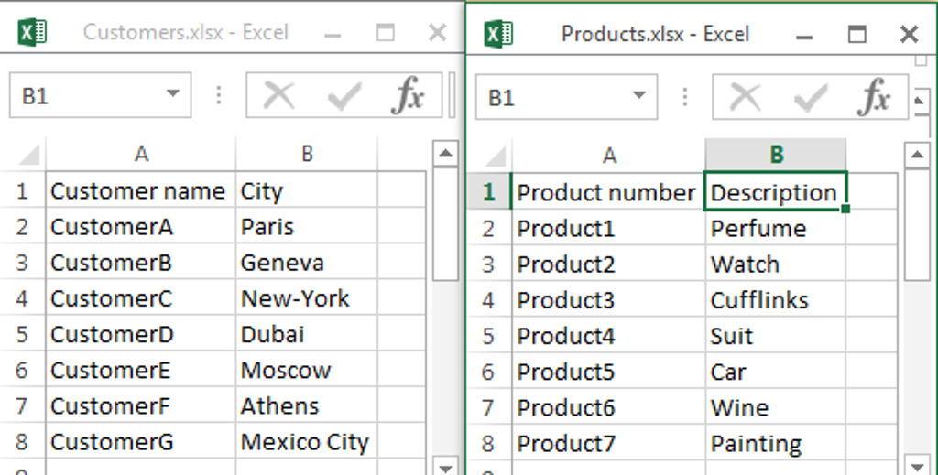Screen dimensions: 938x475
Task: Click Select All corner in Products sheet
Action: pyautogui.click(x=496, y=157)
